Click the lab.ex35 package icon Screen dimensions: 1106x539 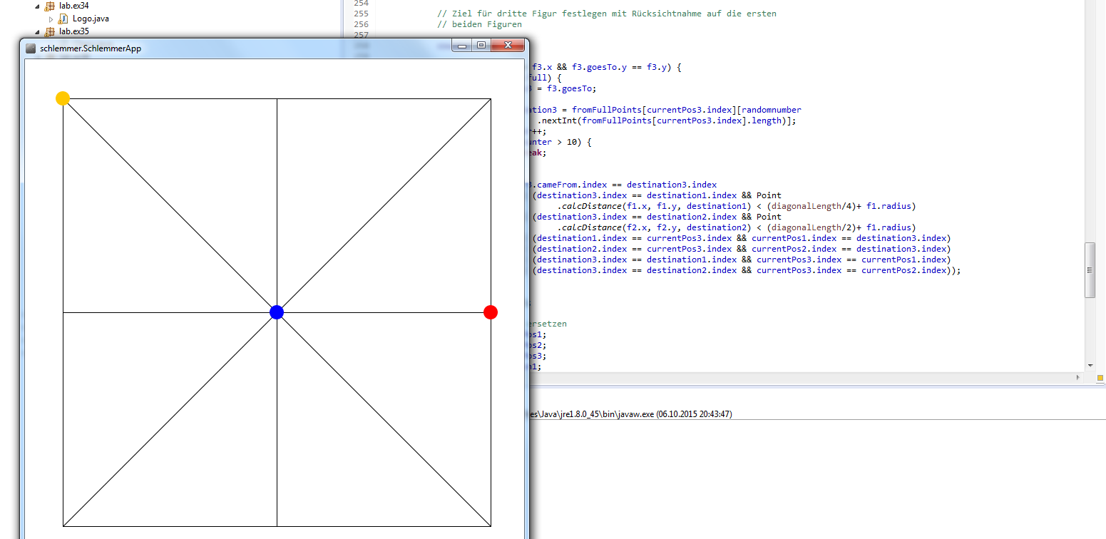[x=49, y=31]
